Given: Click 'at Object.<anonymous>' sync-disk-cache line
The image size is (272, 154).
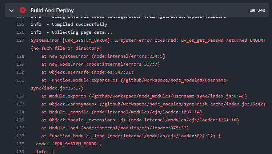Looking at the screenshot, I should click(153, 104).
